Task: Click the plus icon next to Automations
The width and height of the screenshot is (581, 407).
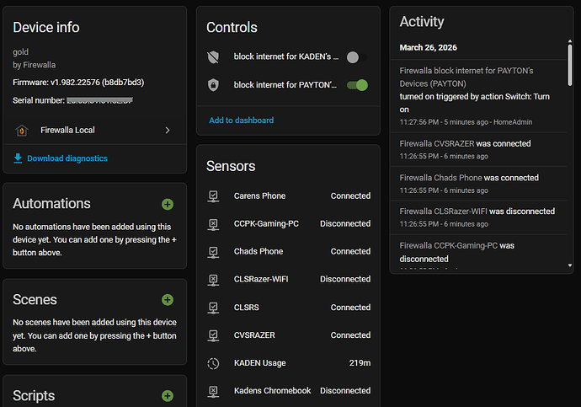Action: [x=168, y=204]
